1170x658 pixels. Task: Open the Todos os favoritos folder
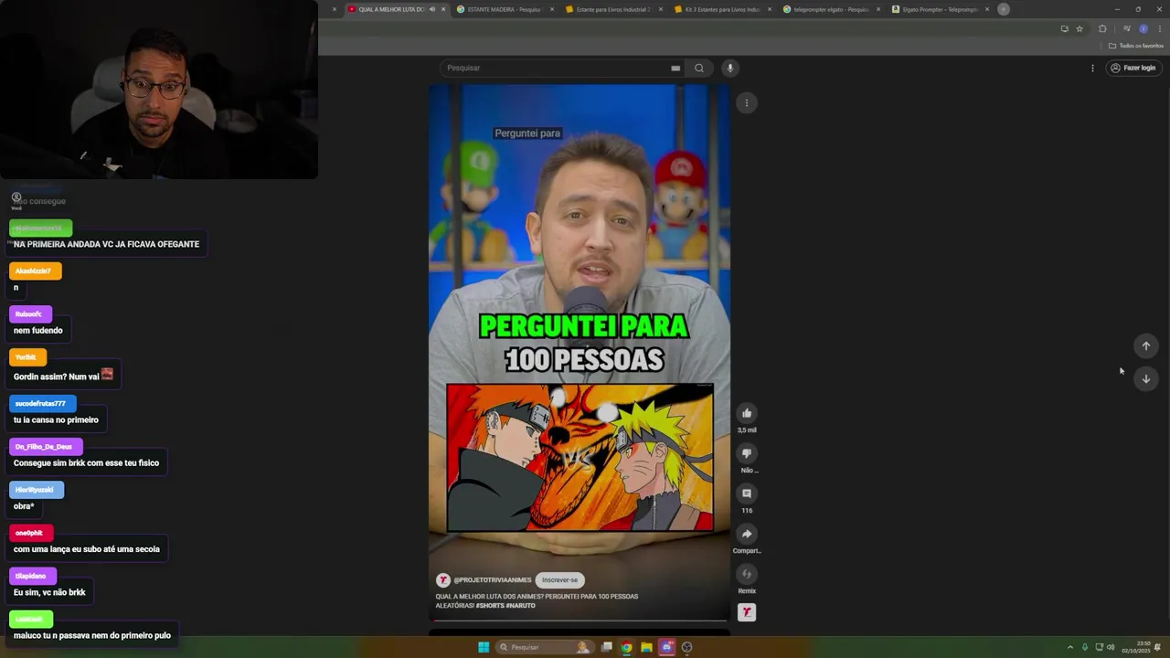point(1136,46)
